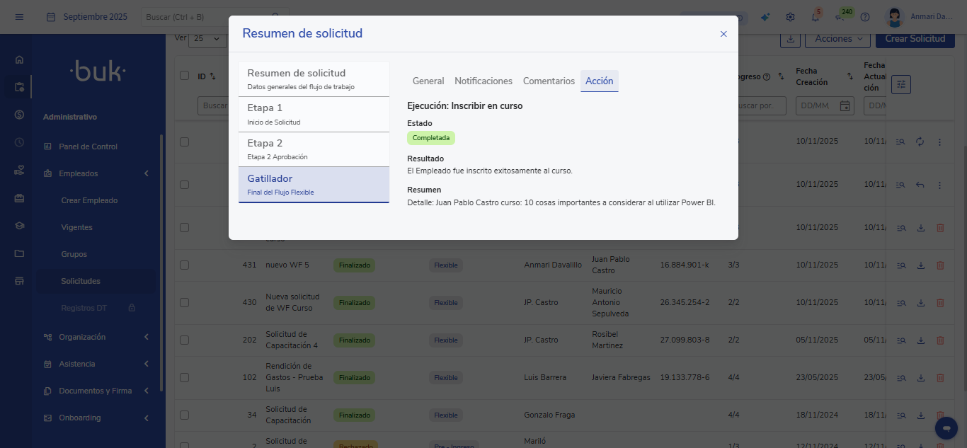Tick the checkbox for request 102
This screenshot has width=967, height=448.
point(185,378)
